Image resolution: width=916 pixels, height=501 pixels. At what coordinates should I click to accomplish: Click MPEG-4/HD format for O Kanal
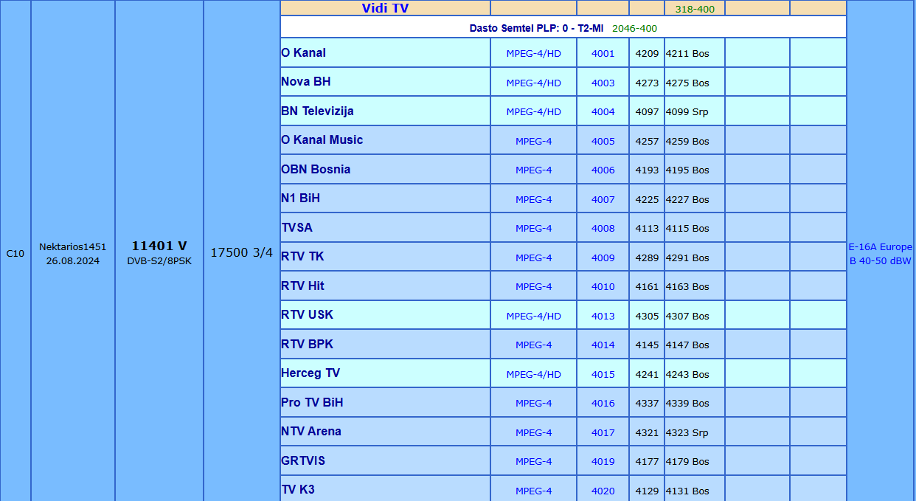[x=533, y=54]
